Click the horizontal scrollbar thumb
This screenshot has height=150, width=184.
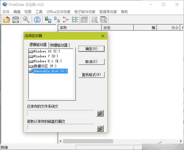pyautogui.click(x=88, y=141)
